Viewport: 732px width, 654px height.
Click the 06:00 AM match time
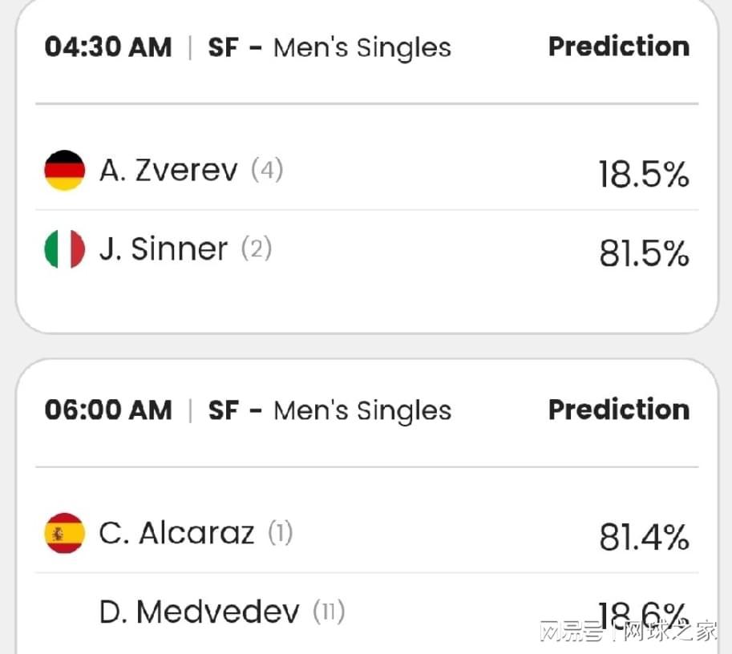(108, 410)
